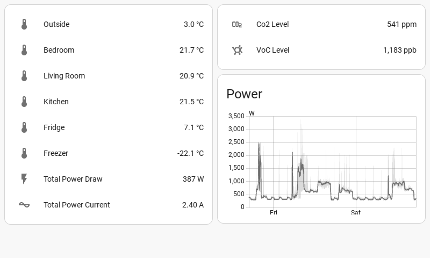430x258 pixels.
Task: Click the Outside thermometer icon
Action: (24, 24)
